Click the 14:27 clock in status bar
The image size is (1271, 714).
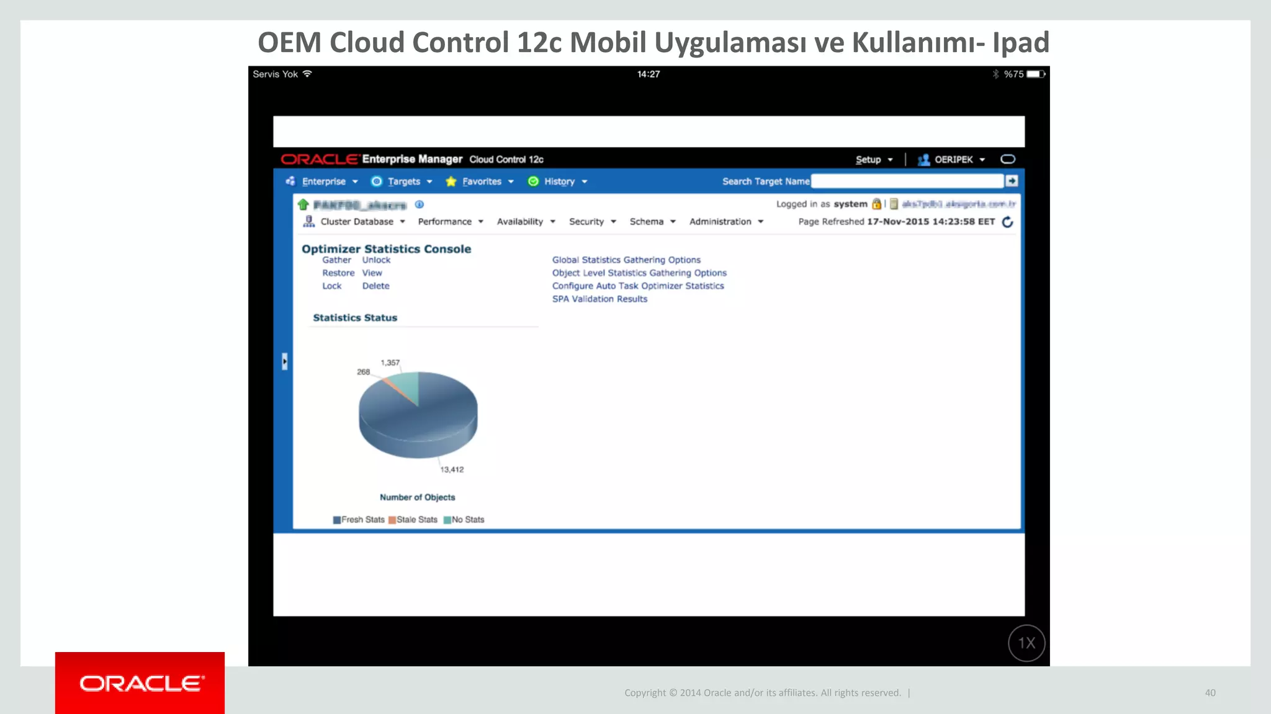click(x=649, y=74)
